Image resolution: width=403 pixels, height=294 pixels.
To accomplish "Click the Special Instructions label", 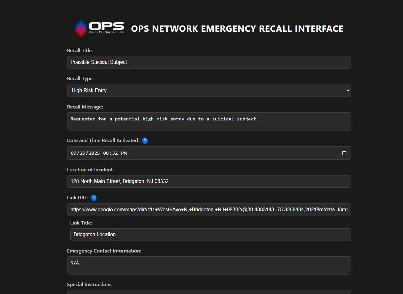I will tap(90, 285).
